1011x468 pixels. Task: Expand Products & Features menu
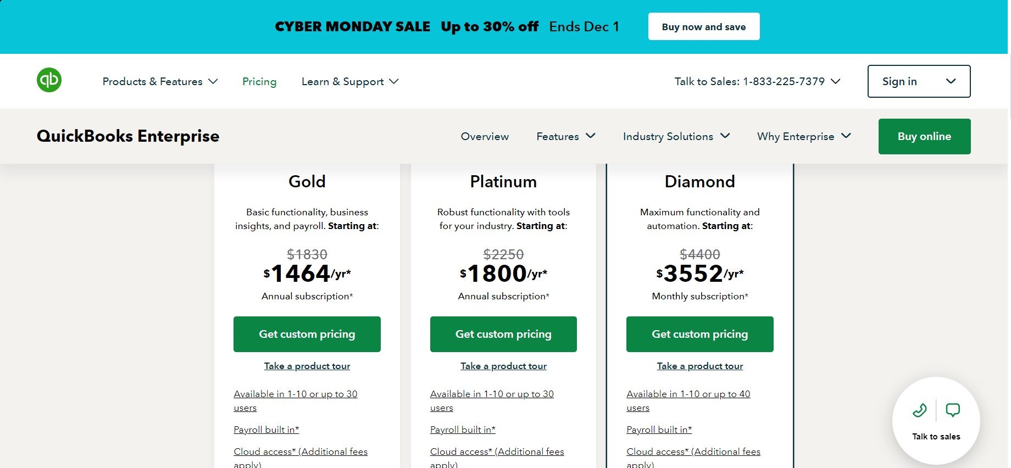[160, 81]
